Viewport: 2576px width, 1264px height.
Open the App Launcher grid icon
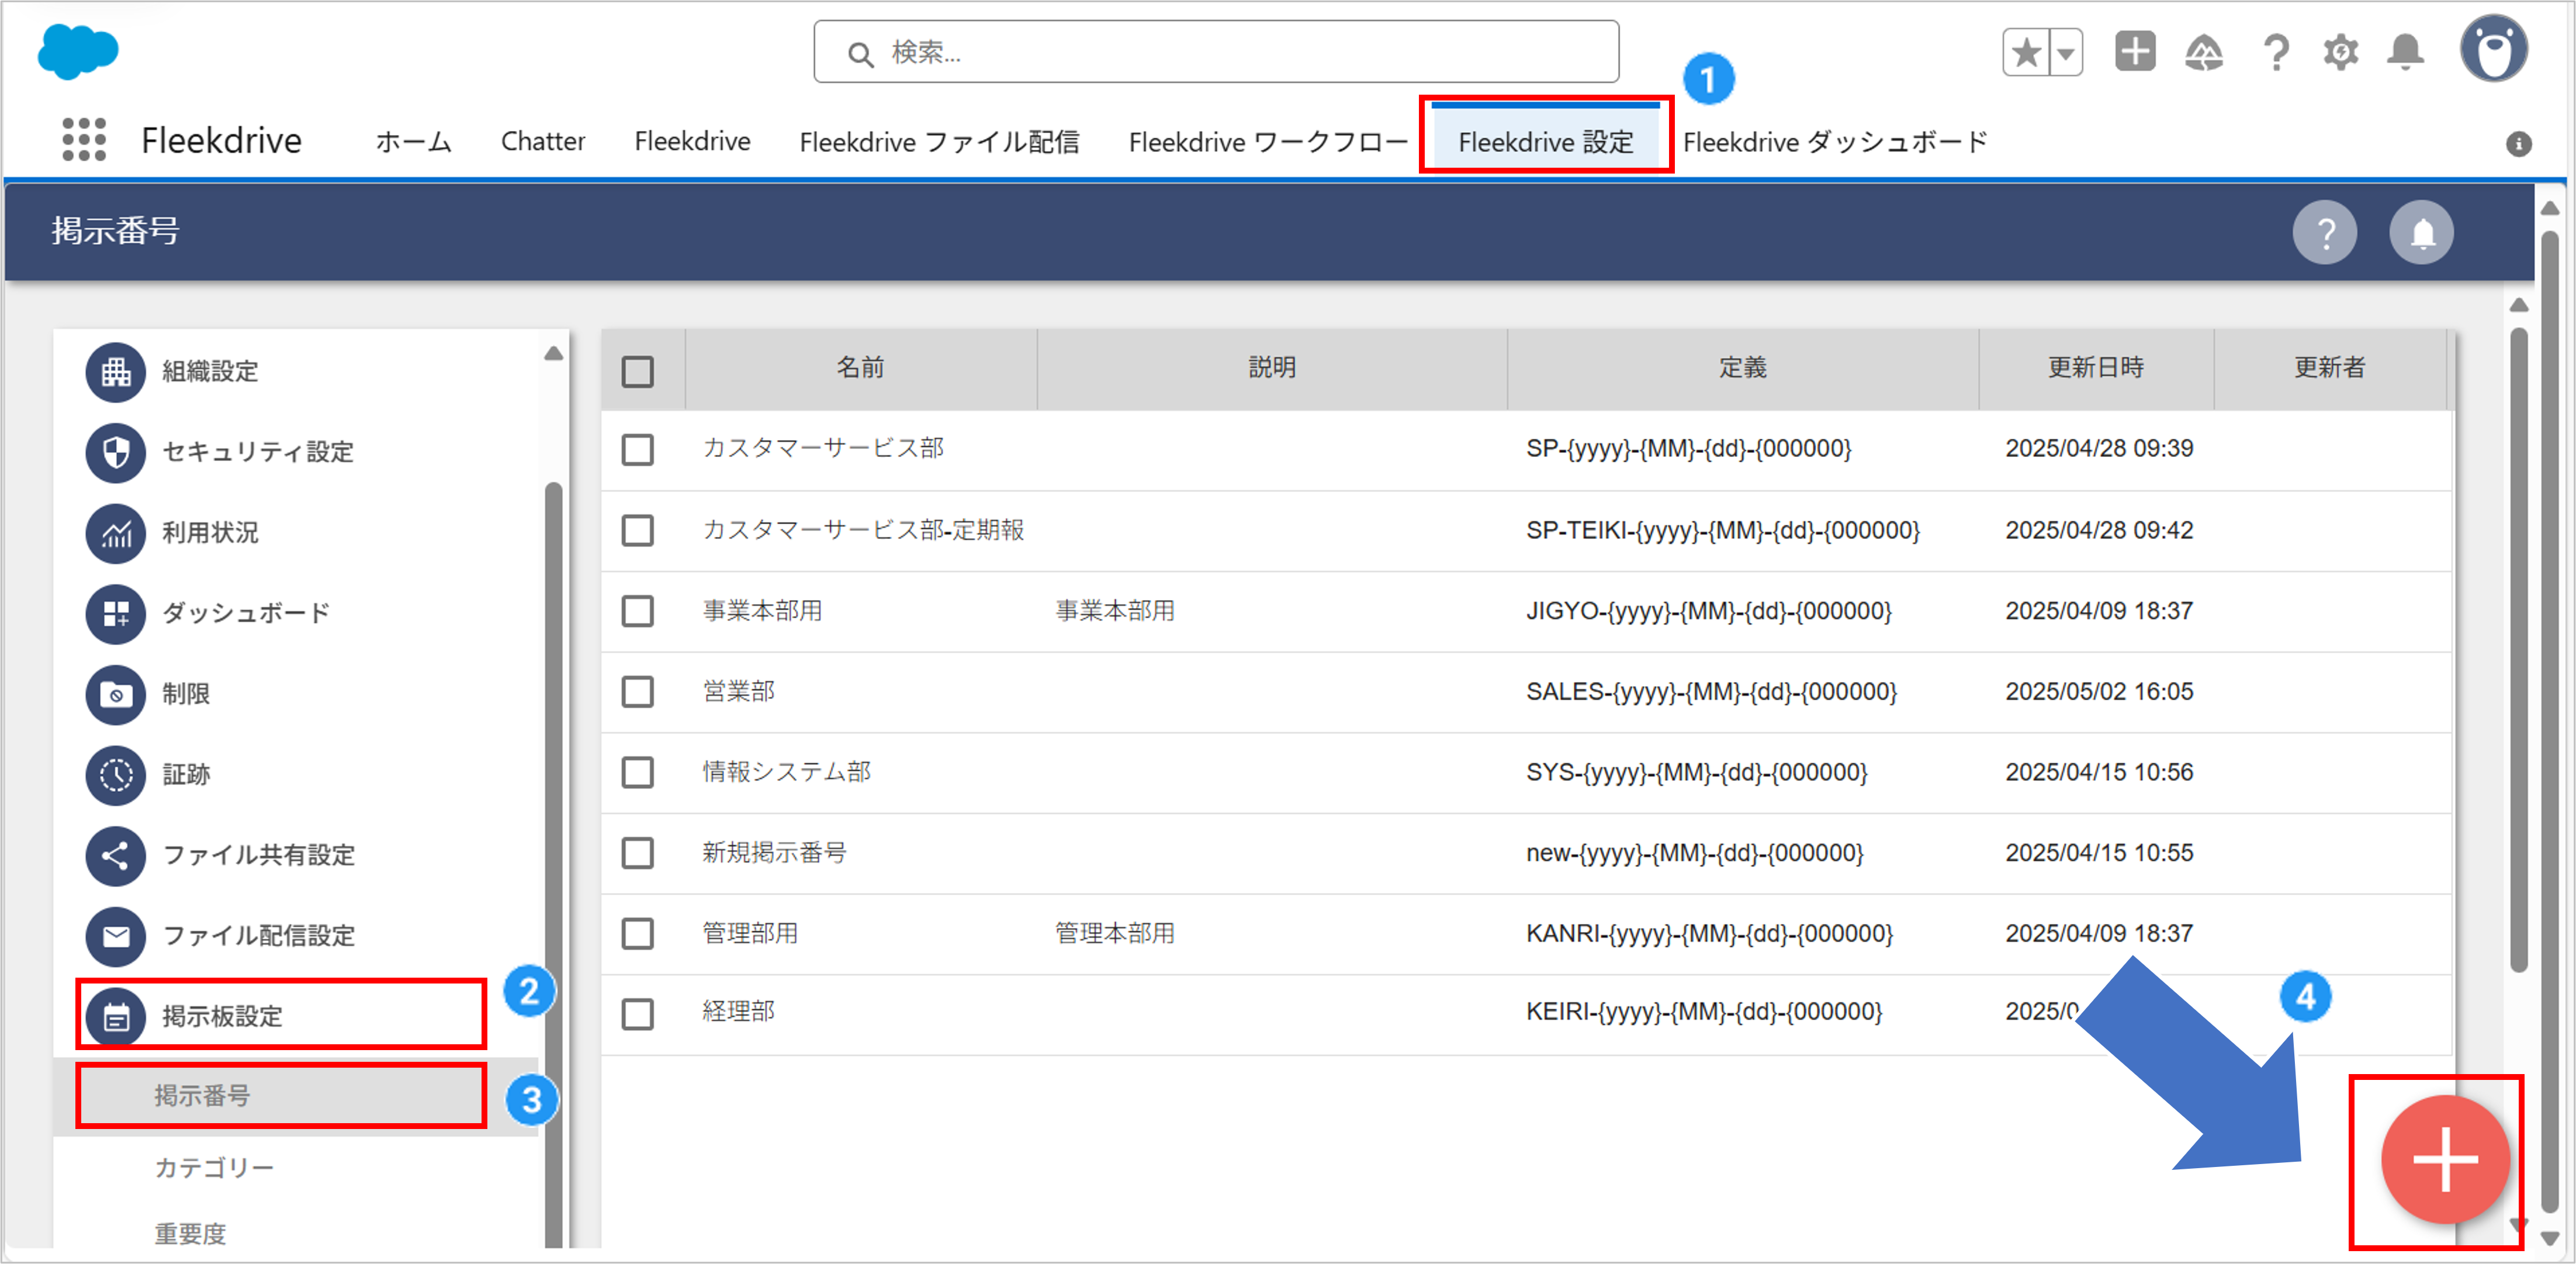pyautogui.click(x=84, y=139)
